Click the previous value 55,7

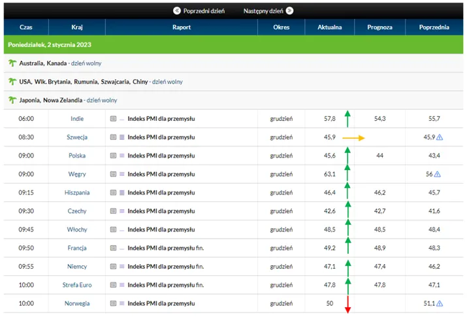434,118
